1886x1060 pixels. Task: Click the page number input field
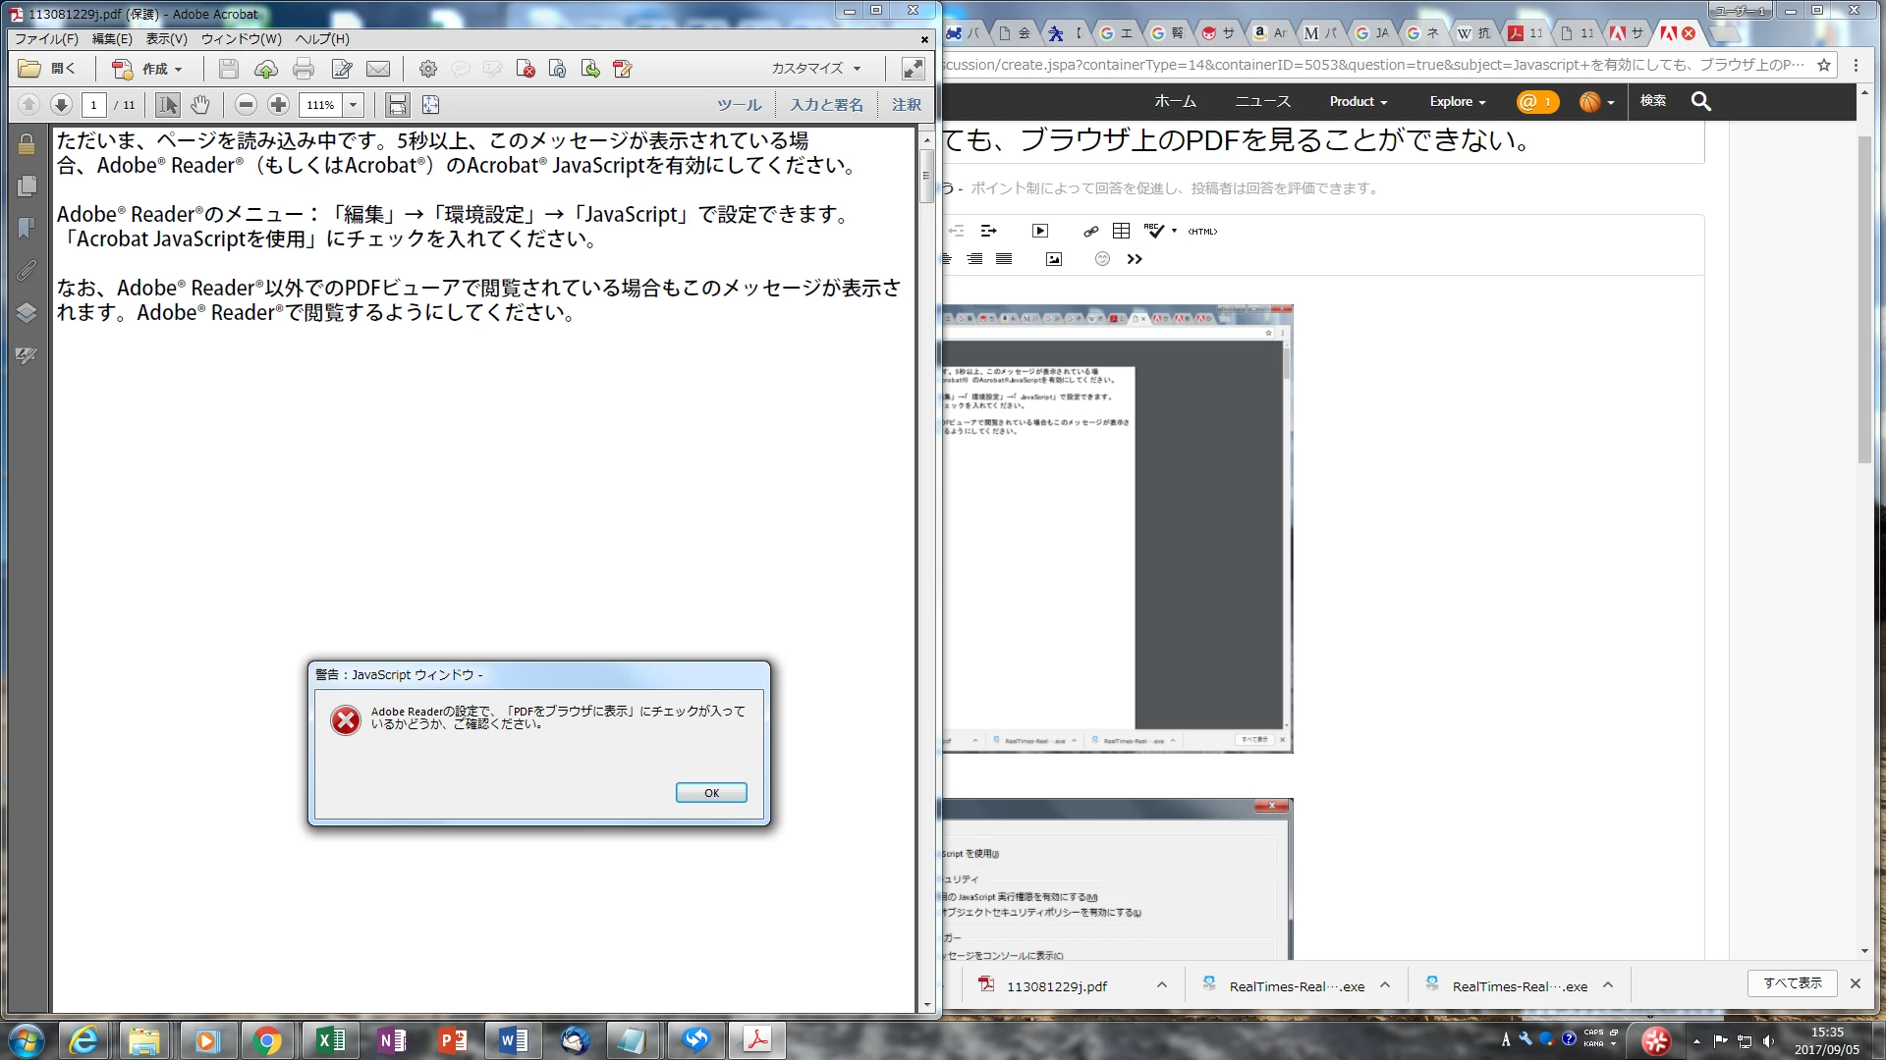[x=94, y=105]
